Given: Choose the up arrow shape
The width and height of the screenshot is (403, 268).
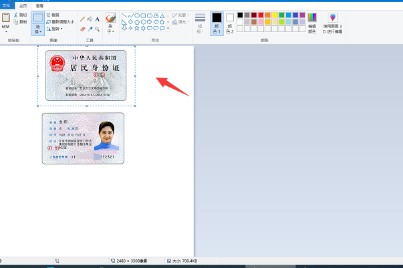Looking at the screenshot, I should click(162, 22).
